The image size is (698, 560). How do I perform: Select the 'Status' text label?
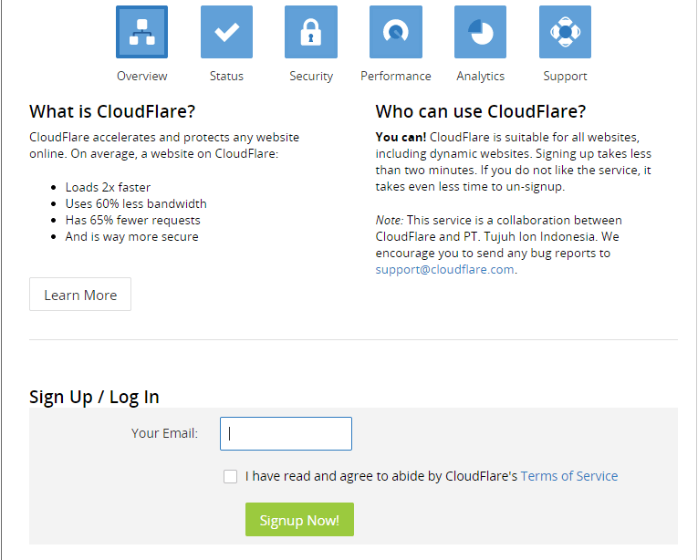click(x=226, y=77)
